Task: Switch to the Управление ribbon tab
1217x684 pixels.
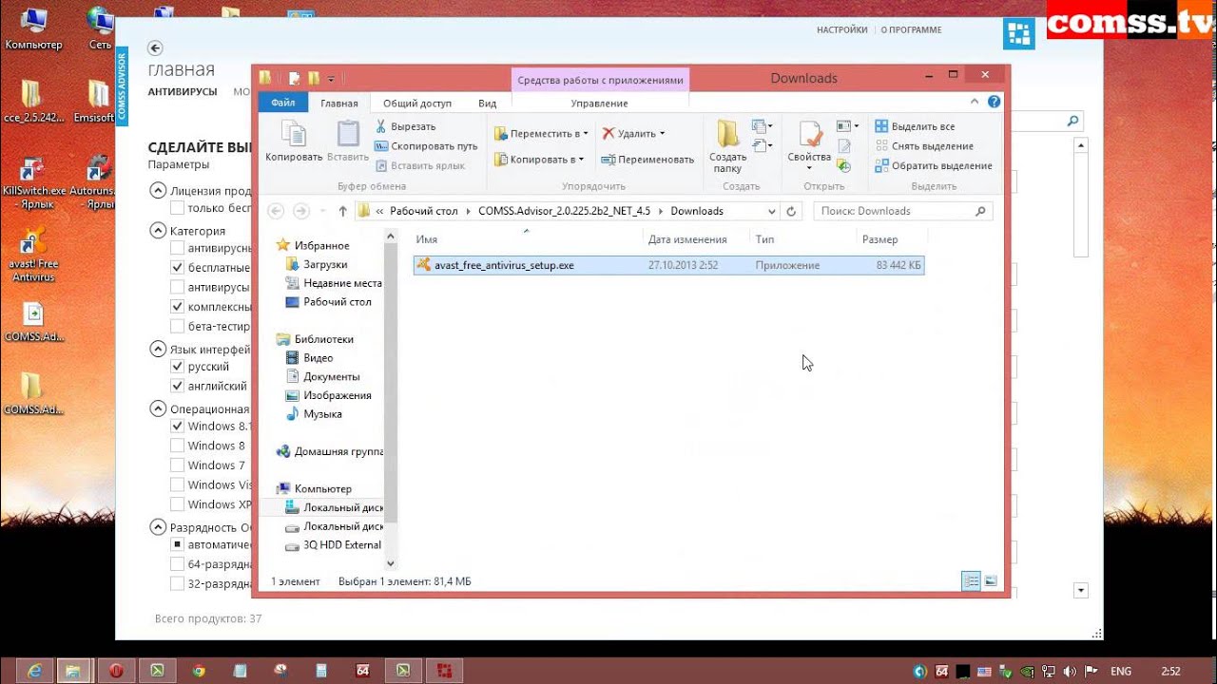Action: pos(599,104)
